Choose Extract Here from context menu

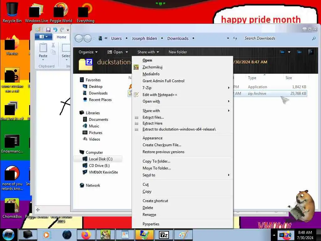tap(152, 123)
